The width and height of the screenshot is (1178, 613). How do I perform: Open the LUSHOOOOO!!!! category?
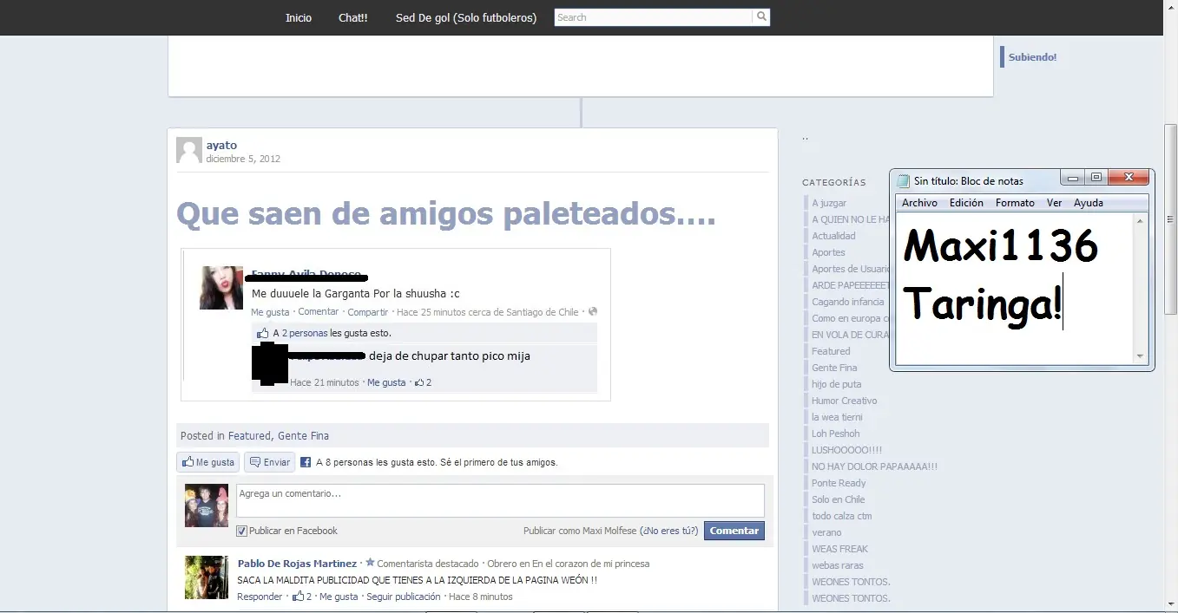[846, 450]
